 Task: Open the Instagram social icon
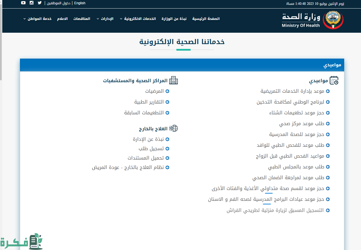point(32,3)
